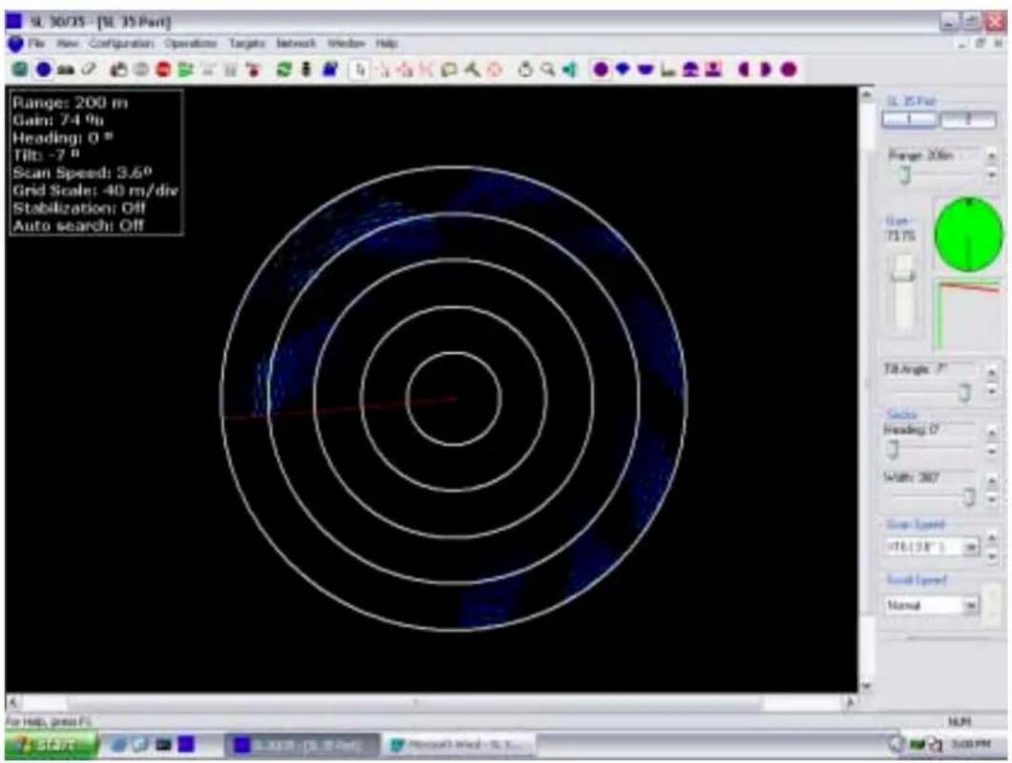Click the Range slider handle
The image size is (1012, 763).
[905, 174]
